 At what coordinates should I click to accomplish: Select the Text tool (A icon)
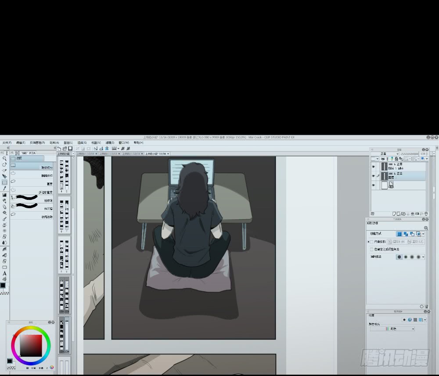(x=4, y=273)
